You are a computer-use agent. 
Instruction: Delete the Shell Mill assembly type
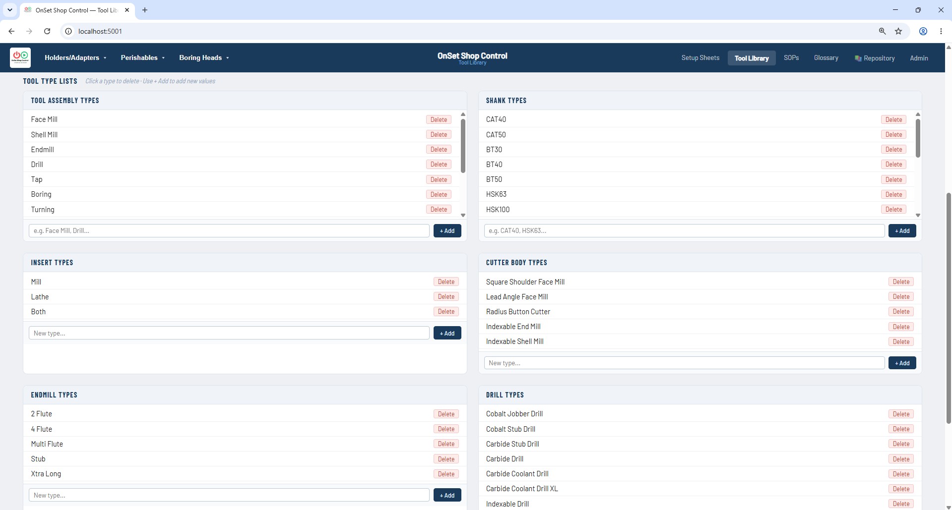439,135
